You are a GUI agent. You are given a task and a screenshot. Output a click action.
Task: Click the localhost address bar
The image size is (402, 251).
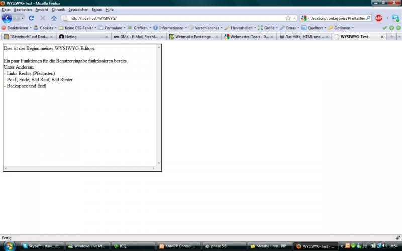[176, 18]
